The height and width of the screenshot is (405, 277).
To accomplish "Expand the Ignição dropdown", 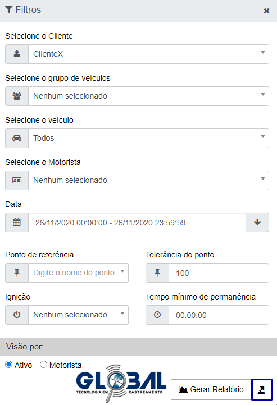I will [x=78, y=315].
